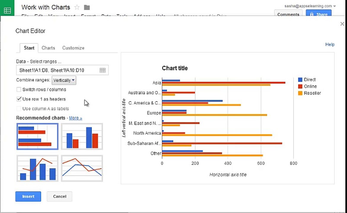This screenshot has height=213, width=347.
Task: Click the 400 axis tick value
Action: pyautogui.click(x=228, y=163)
